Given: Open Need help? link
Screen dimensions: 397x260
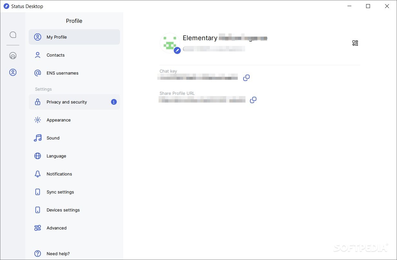Looking at the screenshot, I should pos(74,254).
